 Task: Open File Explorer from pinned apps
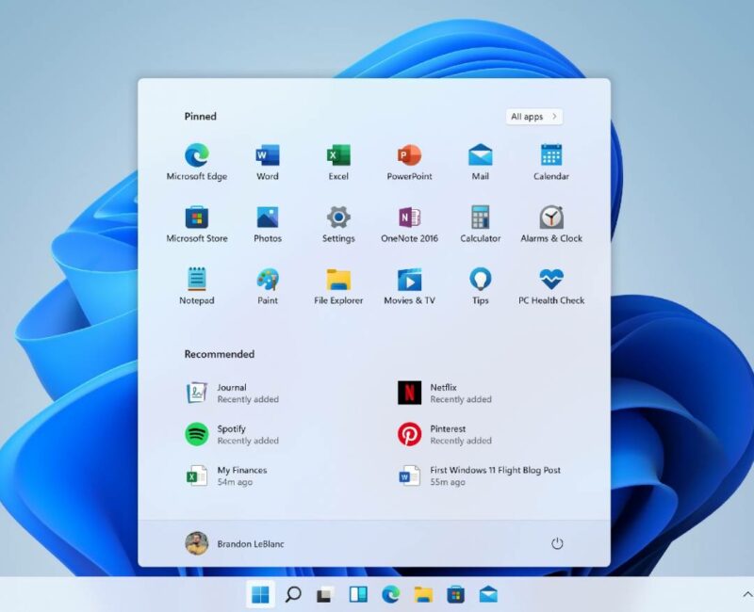(x=338, y=286)
